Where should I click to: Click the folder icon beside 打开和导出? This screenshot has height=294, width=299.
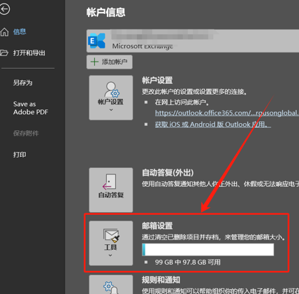4,53
